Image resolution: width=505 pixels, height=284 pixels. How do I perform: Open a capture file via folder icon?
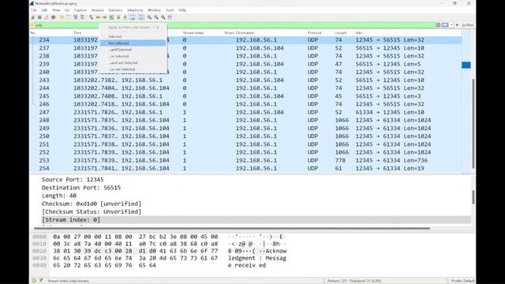(62, 17)
